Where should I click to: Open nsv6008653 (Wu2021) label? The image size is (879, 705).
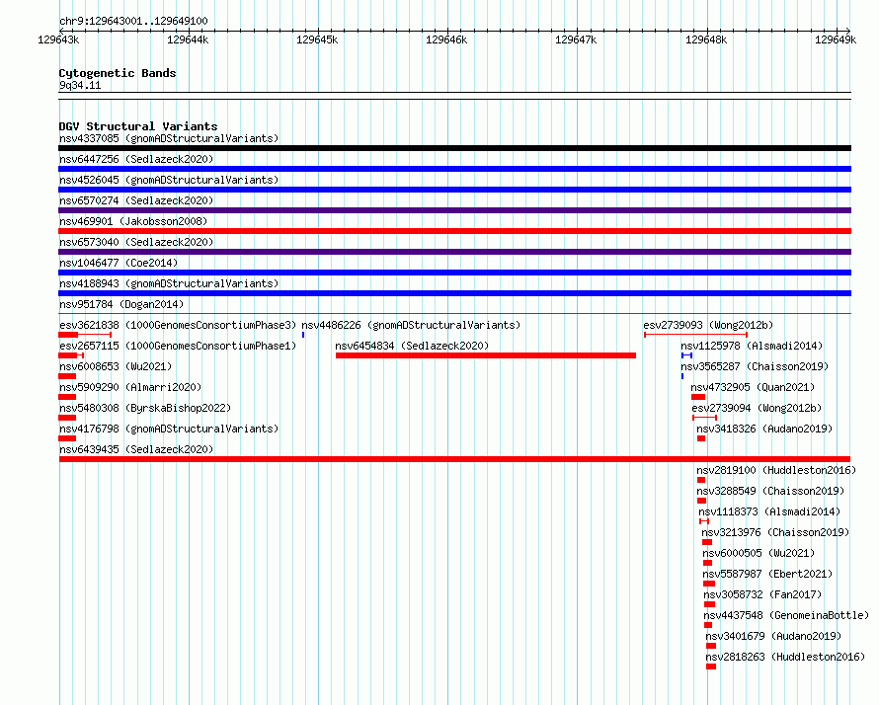click(x=116, y=366)
